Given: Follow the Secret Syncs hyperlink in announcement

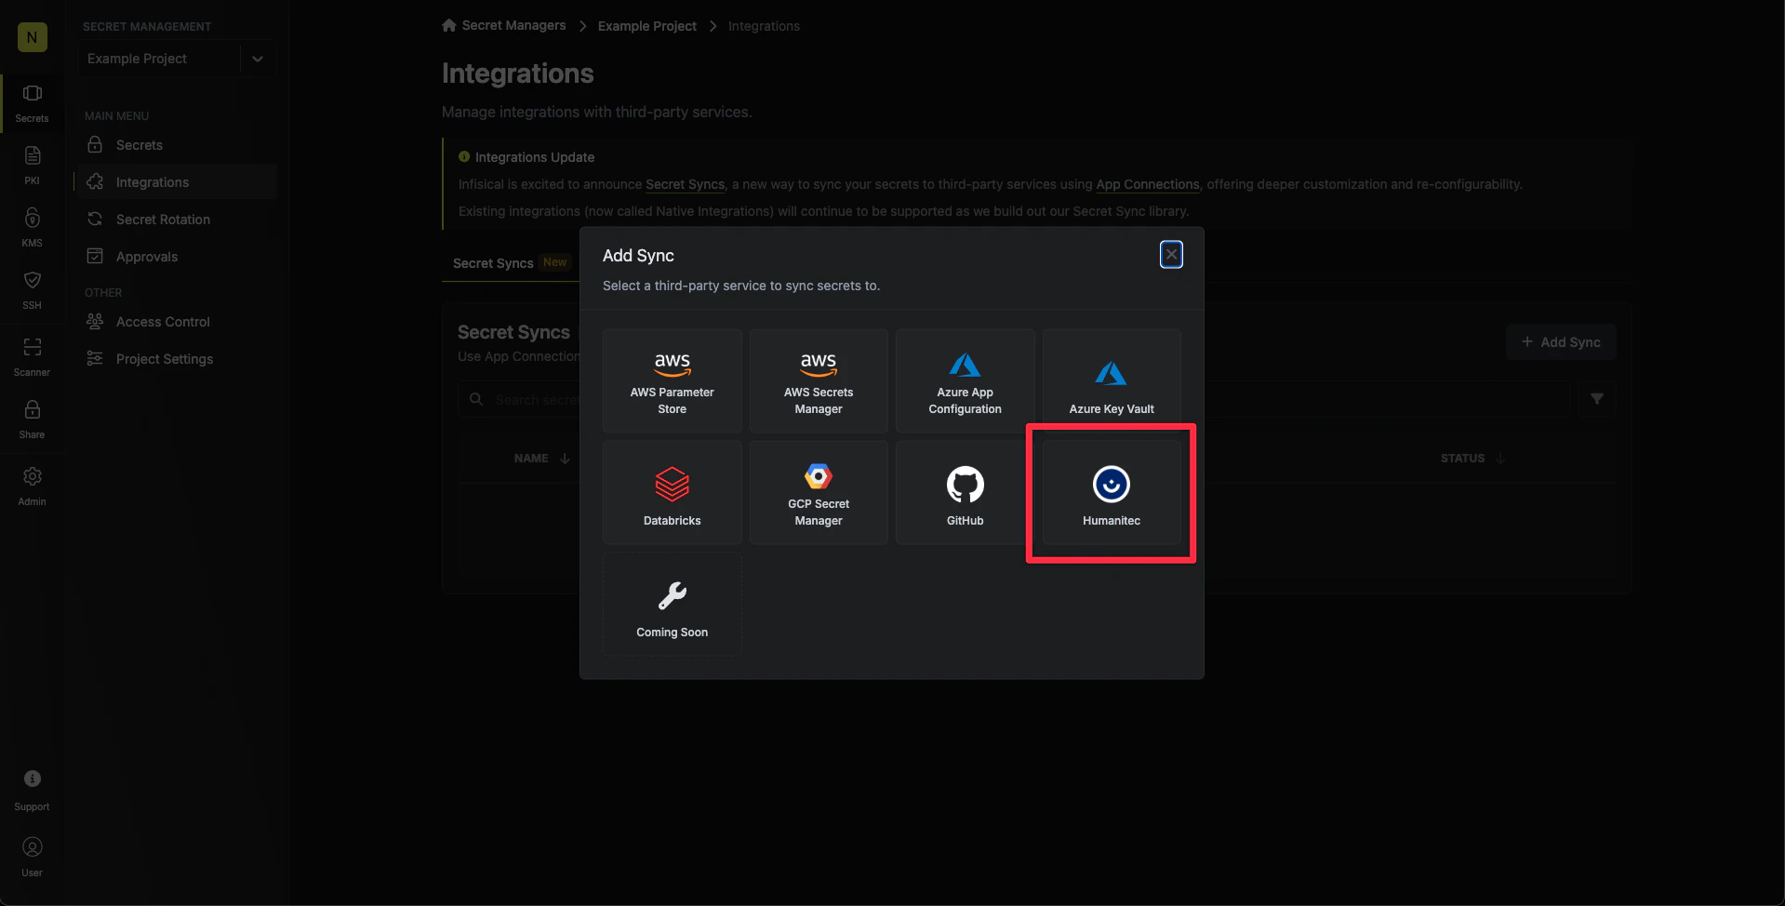Looking at the screenshot, I should [x=686, y=184].
